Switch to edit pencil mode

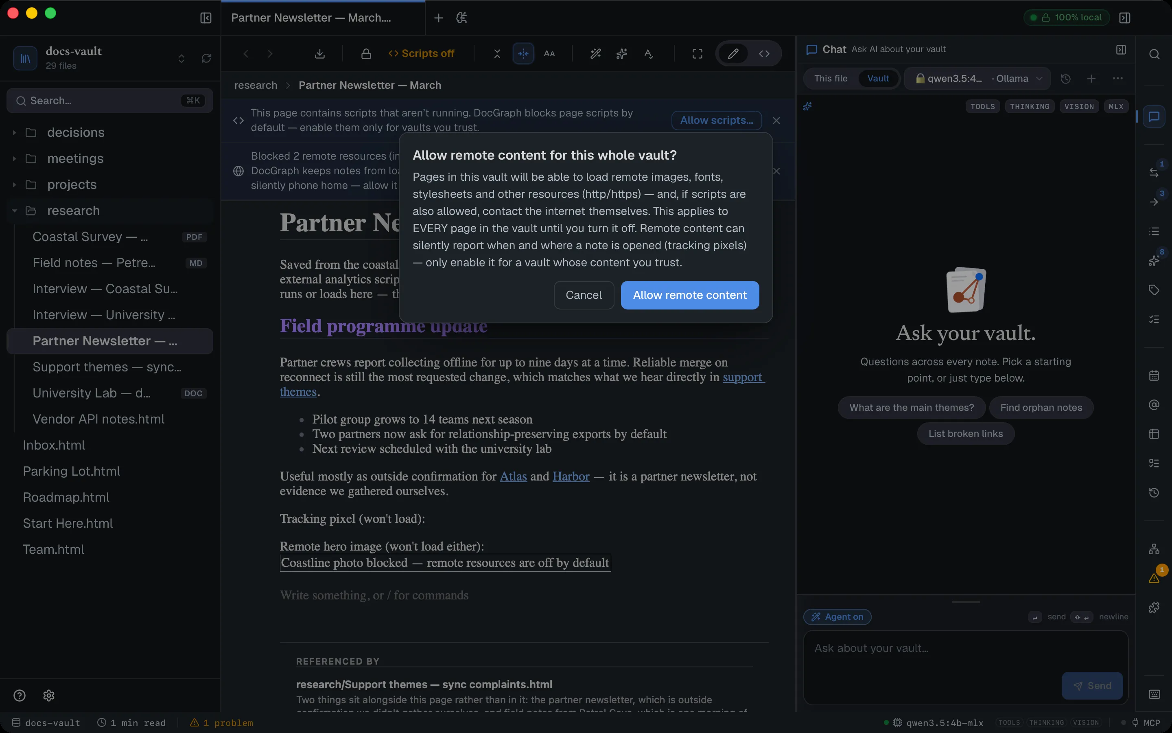[733, 53]
